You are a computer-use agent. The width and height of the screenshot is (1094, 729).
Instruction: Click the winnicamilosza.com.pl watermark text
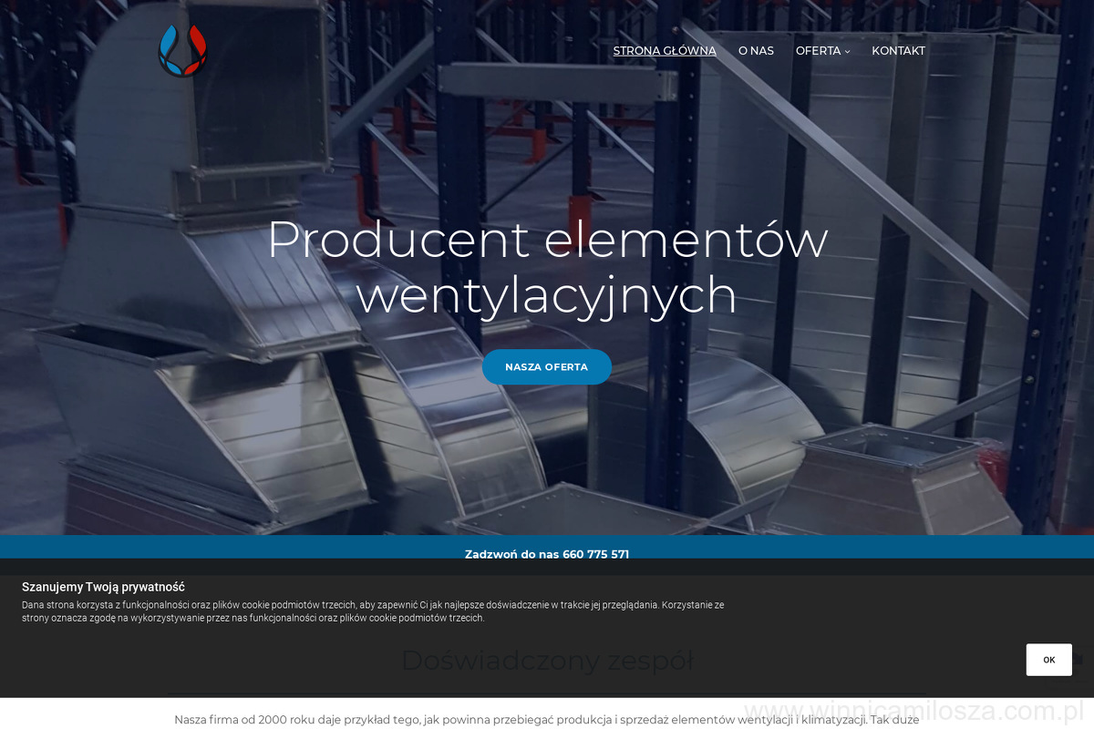916,711
